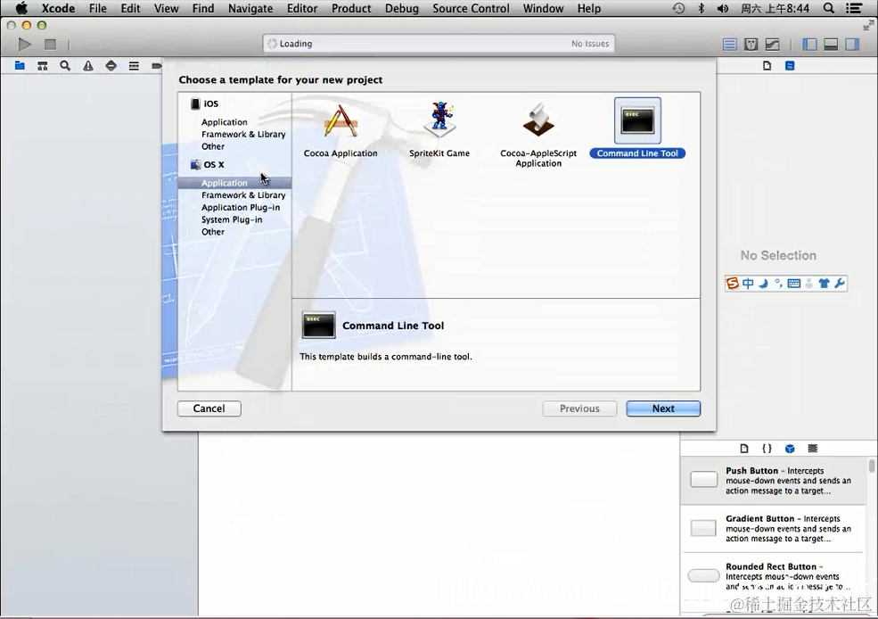Select the Command Line Tool template
This screenshot has height=619, width=878.
[637, 128]
